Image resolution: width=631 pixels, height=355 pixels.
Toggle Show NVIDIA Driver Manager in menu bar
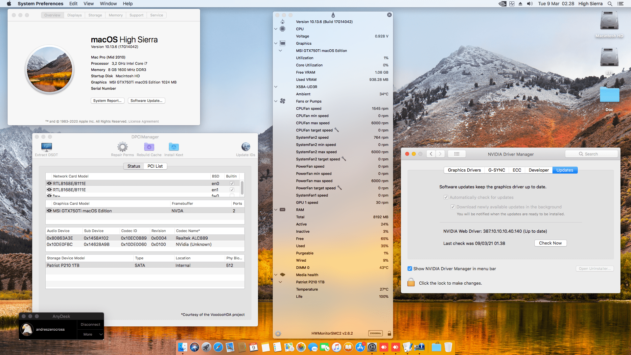click(410, 269)
